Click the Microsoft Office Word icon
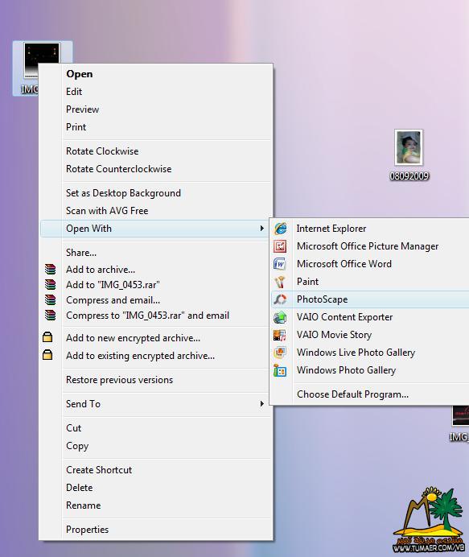The image size is (469, 557). pos(280,264)
